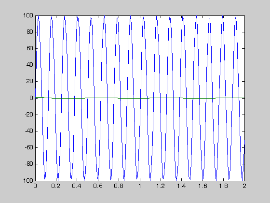Click the x-axis "0" label under the origin
Screen dimensions: 270x203
[35, 186]
